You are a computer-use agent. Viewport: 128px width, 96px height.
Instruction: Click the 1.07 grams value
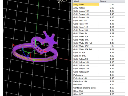coord(112,88)
